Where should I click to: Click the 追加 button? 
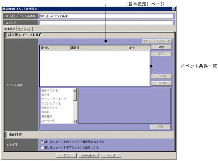point(161,47)
